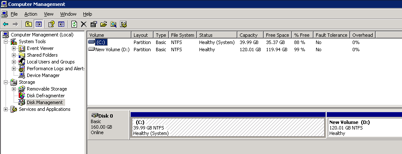Click the console icon left of File menu
The height and width of the screenshot is (154, 402).
click(x=4, y=14)
